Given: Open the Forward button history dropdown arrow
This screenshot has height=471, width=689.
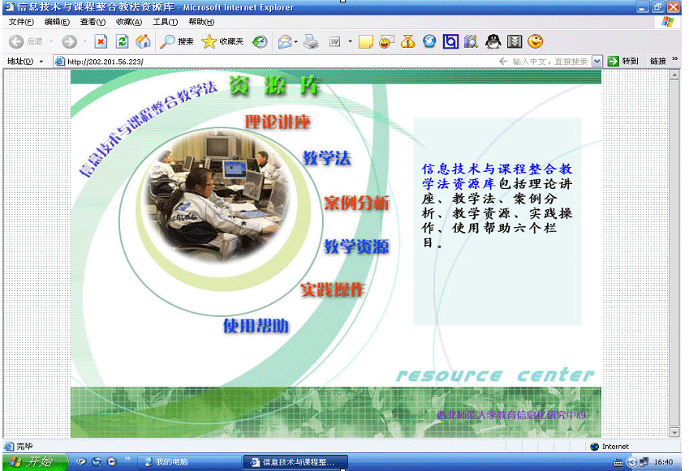Looking at the screenshot, I should pyautogui.click(x=84, y=41).
